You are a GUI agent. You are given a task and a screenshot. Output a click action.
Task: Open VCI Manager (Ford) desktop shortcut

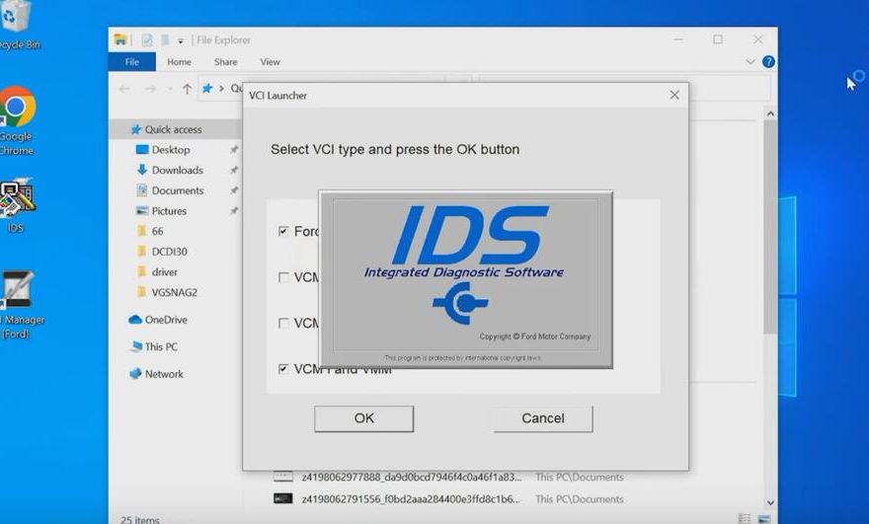pos(19,305)
